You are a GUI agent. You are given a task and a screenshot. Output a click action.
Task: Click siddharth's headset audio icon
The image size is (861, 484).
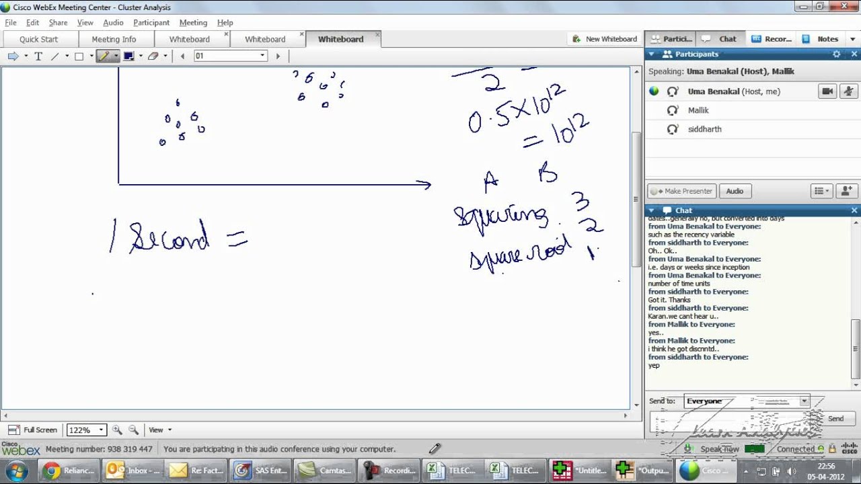coord(672,129)
